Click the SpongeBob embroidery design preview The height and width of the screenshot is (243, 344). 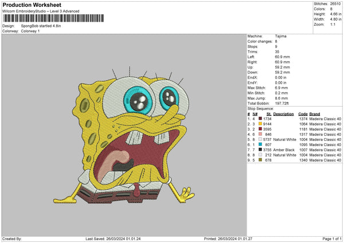(124, 135)
